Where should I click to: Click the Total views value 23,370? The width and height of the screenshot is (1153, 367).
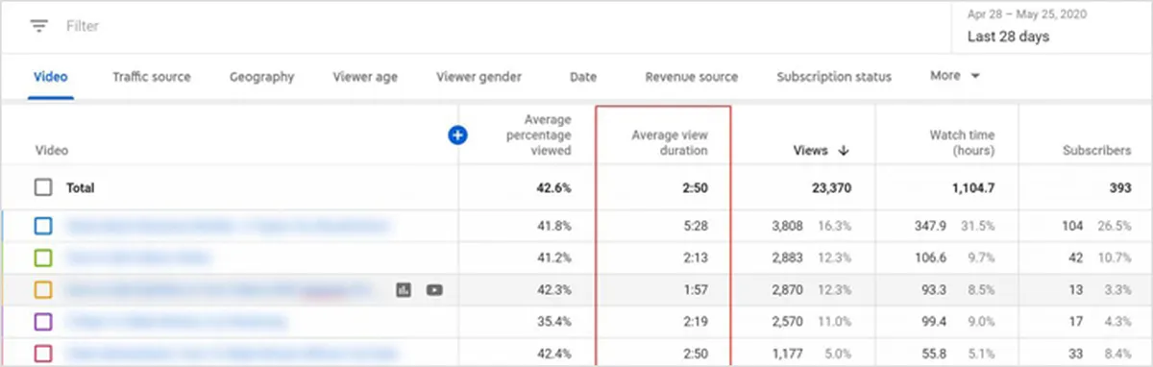pos(831,188)
